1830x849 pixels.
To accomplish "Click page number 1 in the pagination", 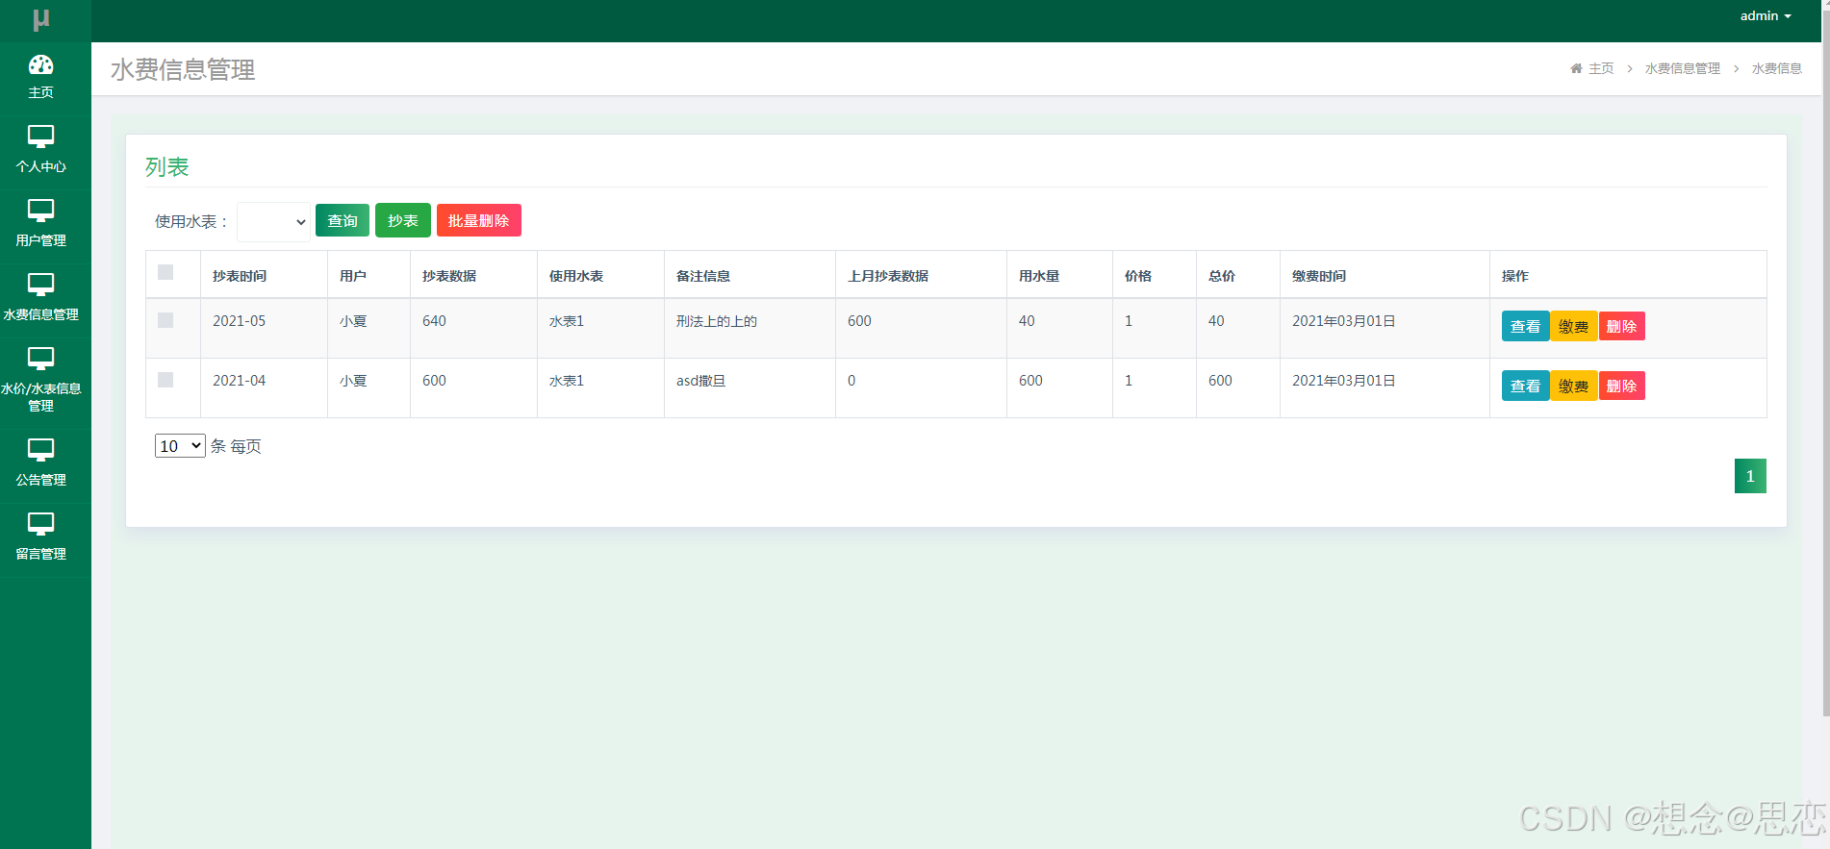I will pyautogui.click(x=1750, y=476).
